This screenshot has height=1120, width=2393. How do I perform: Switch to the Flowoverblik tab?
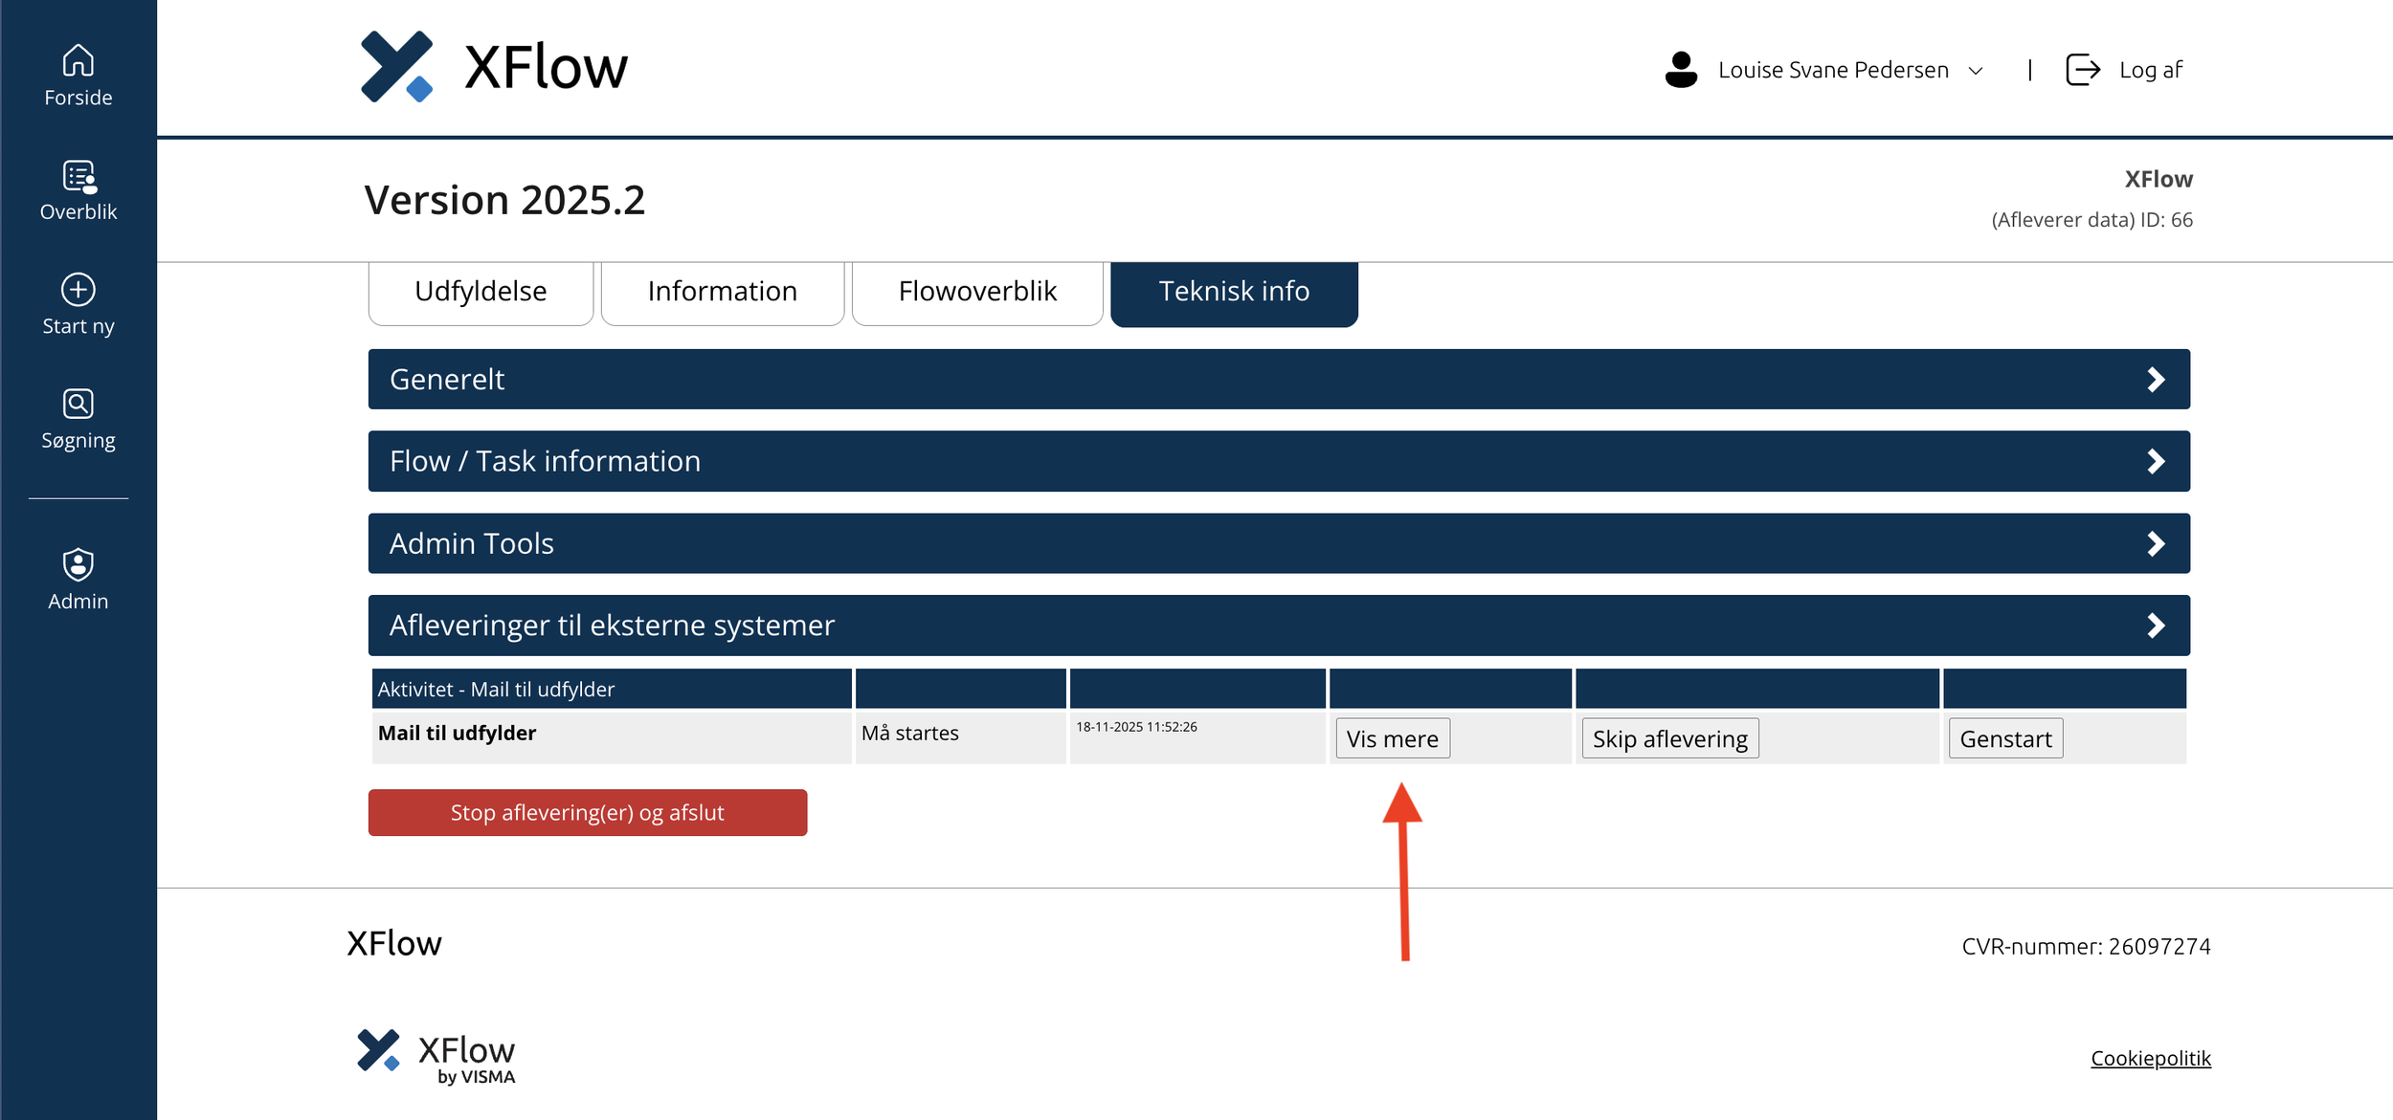(x=976, y=292)
